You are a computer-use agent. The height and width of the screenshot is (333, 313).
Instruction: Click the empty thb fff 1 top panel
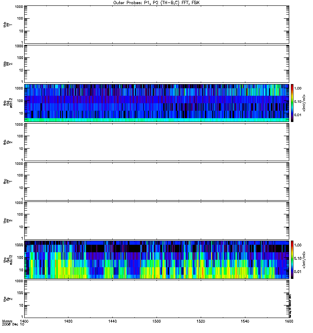tap(156, 25)
